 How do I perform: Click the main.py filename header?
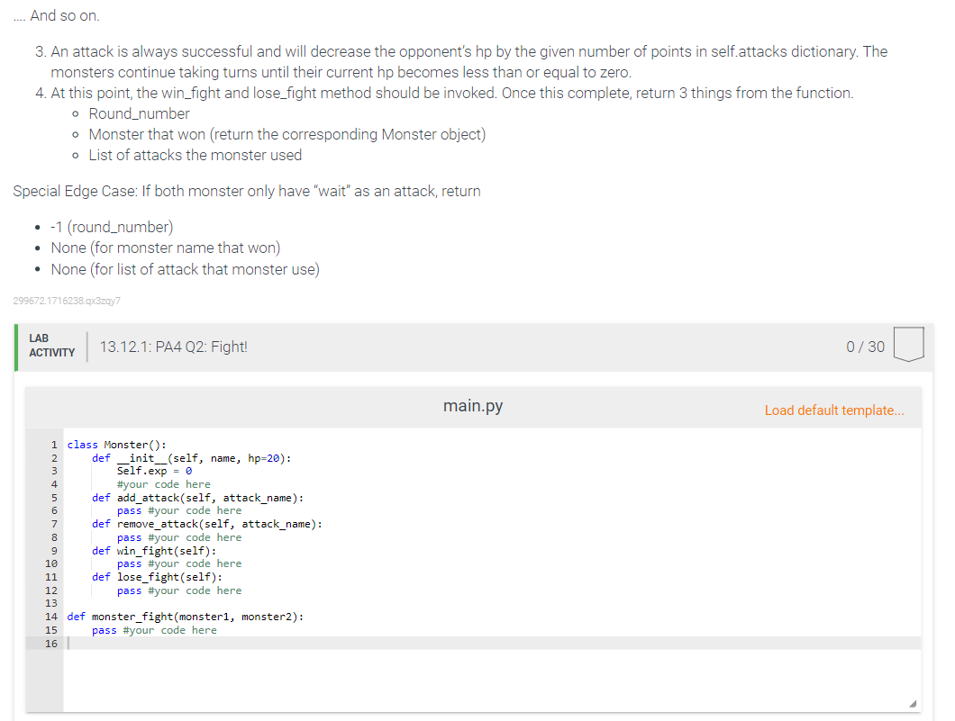pos(472,406)
